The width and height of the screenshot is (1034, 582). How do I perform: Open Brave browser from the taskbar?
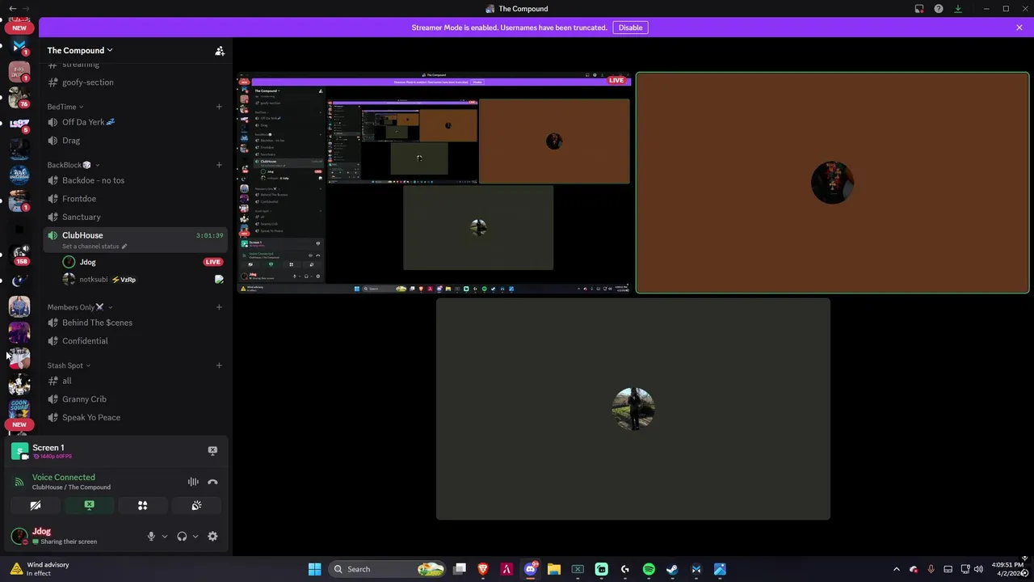483,569
